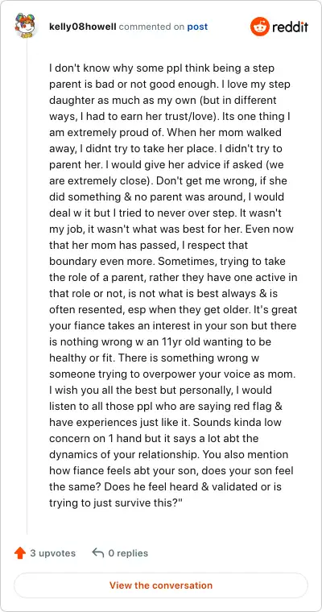Click the '0 replies' label
The image size is (322, 612).
(128, 553)
